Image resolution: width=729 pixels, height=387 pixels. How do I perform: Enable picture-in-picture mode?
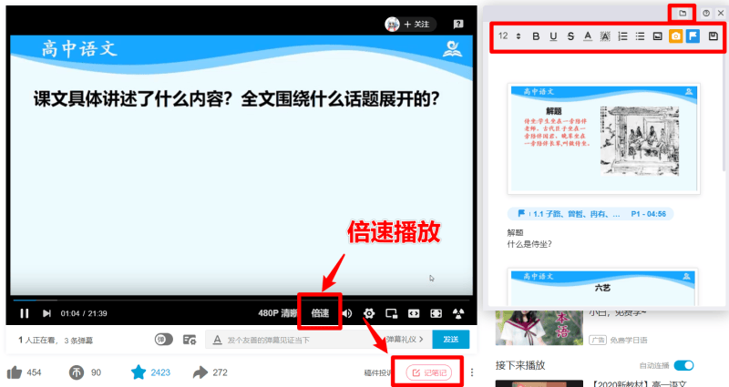tap(392, 313)
